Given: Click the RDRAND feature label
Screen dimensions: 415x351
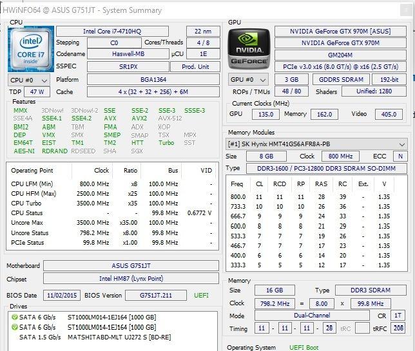Looking at the screenshot, I should click(x=55, y=151).
